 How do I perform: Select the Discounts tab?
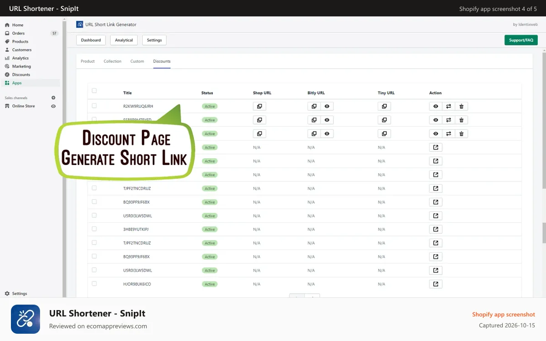[162, 61]
